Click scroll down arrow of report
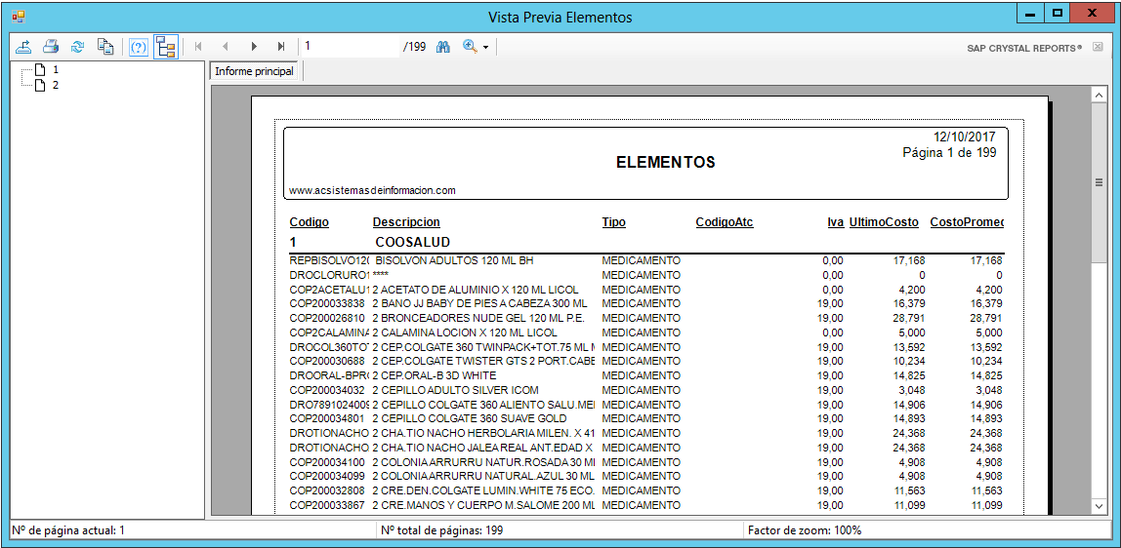The image size is (1121, 548). (1099, 506)
